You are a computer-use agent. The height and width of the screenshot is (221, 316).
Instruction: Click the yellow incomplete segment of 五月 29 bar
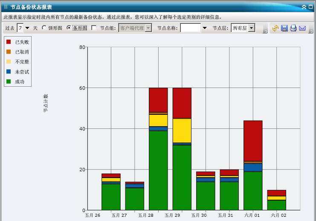click(182, 130)
